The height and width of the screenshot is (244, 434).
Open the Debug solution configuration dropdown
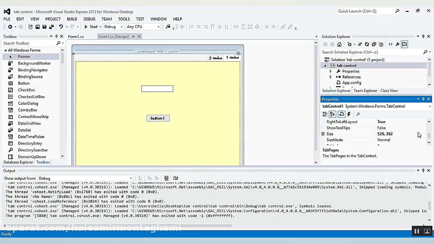click(113, 27)
